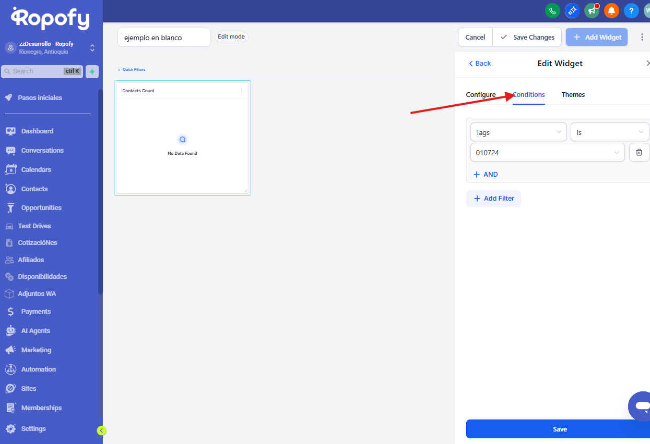Image resolution: width=650 pixels, height=444 pixels.
Task: Expand the zzDesarrollo account switcher
Action: (x=92, y=48)
